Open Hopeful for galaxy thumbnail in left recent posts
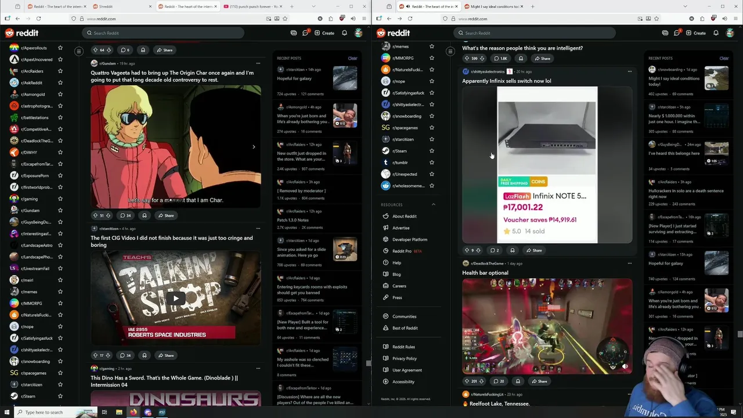 coord(345,78)
